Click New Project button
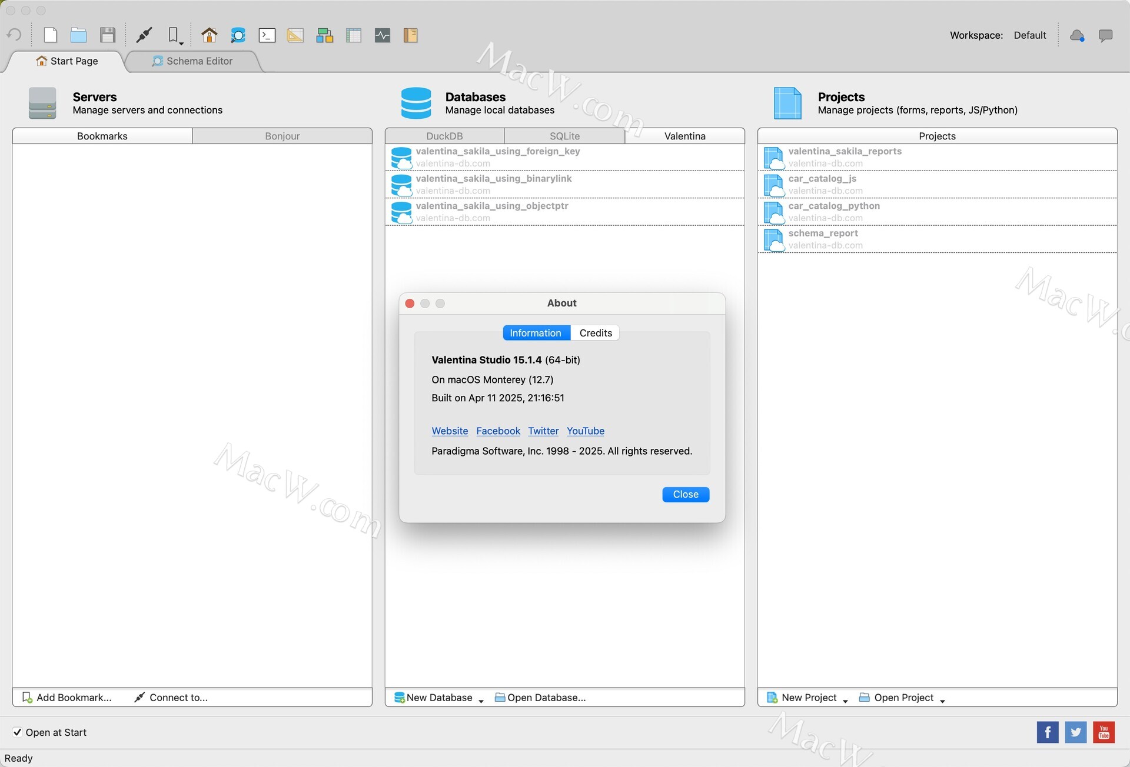The image size is (1130, 767). 802,698
